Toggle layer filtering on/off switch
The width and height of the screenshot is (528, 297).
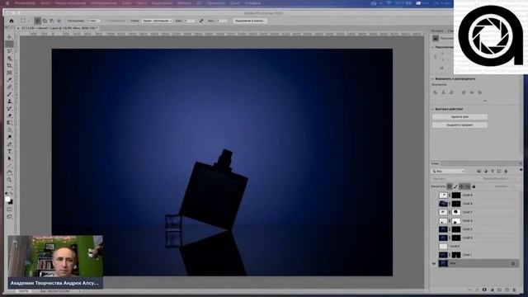[x=521, y=170]
